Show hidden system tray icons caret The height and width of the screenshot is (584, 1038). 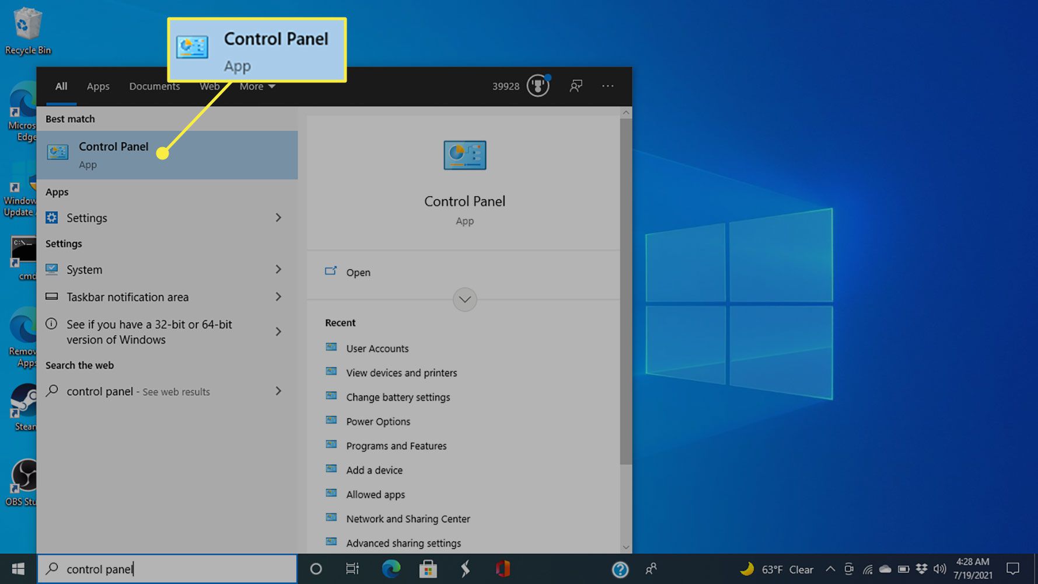(830, 569)
